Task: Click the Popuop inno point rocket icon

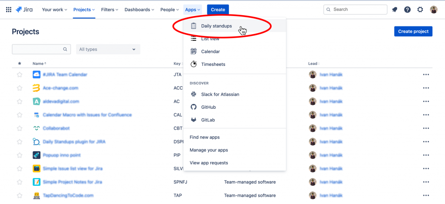Action: click(37, 155)
